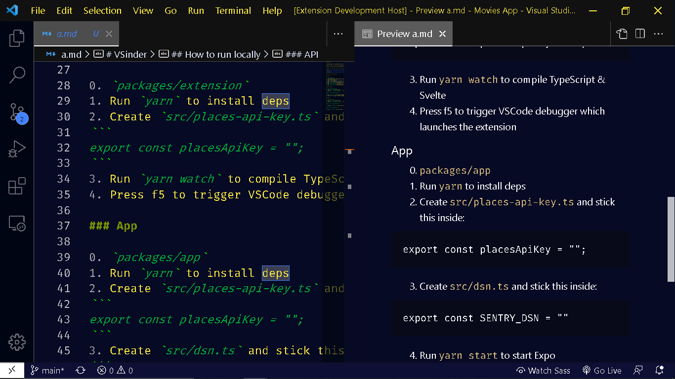Click the '### App' heading in editor
675x379 pixels.
[x=113, y=226]
